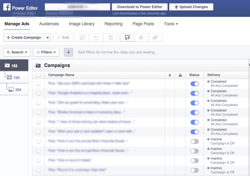Click the tag icon in toolbar
The image size is (250, 176).
[x=155, y=38]
